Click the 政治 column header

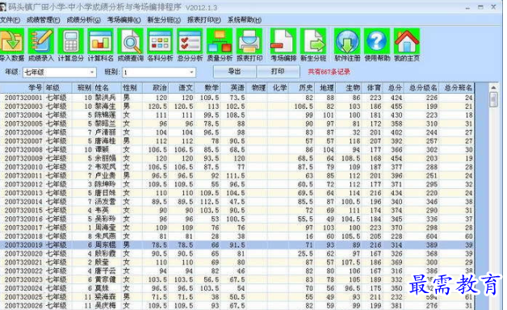pyautogui.click(x=156, y=88)
